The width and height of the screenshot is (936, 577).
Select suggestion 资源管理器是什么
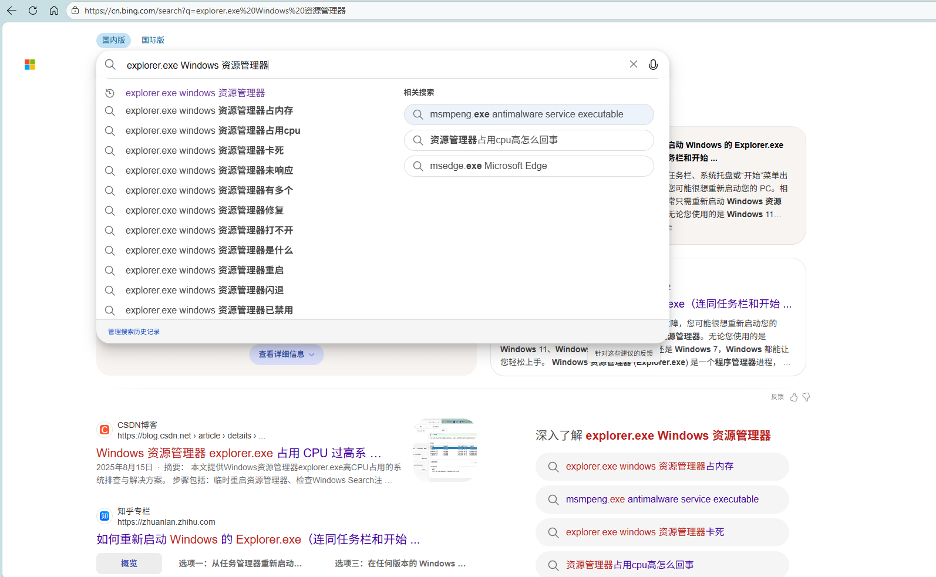[209, 250]
